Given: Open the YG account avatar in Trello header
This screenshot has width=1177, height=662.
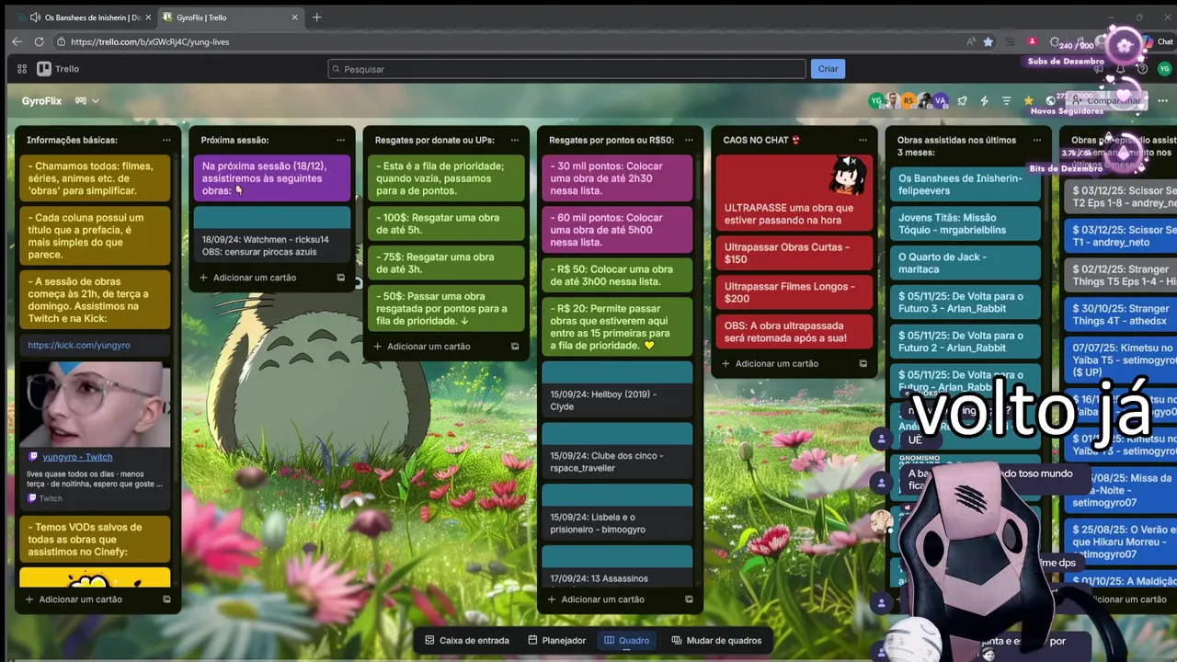Looking at the screenshot, I should point(1164,69).
